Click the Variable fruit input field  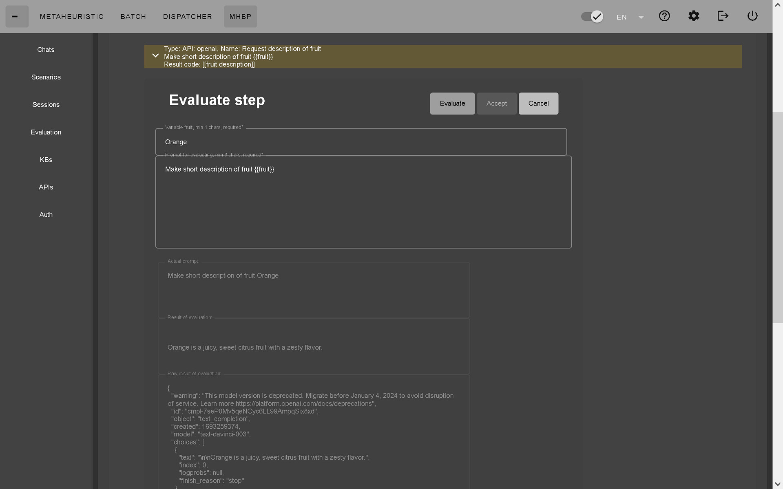[x=361, y=142]
